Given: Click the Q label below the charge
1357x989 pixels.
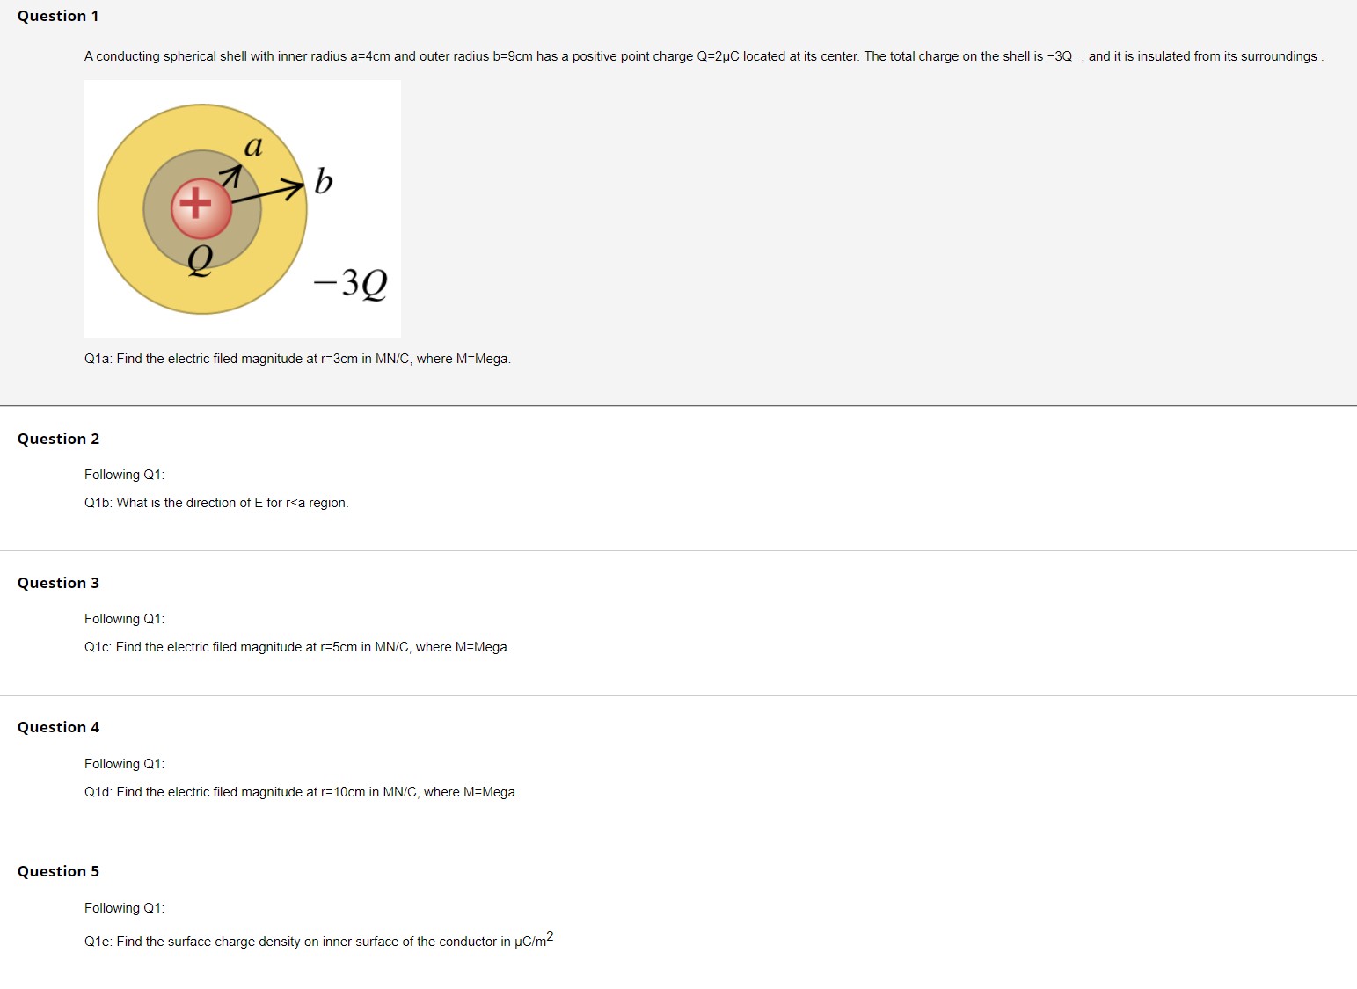Looking at the screenshot, I should point(201,260).
